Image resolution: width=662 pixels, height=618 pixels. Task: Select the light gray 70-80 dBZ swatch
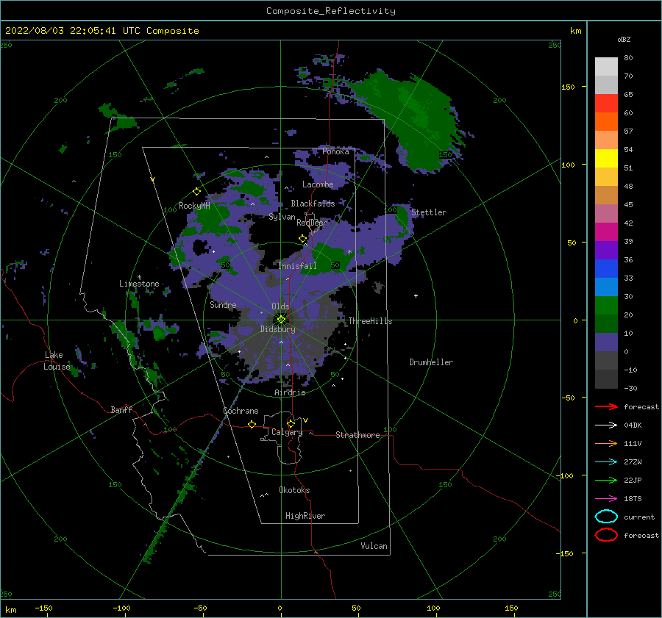tap(606, 67)
